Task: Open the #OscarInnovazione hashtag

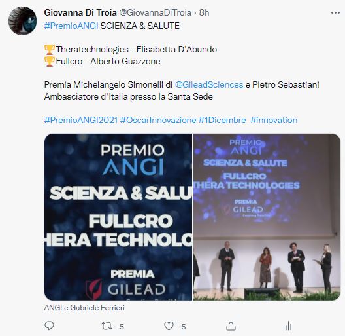Action: point(158,121)
